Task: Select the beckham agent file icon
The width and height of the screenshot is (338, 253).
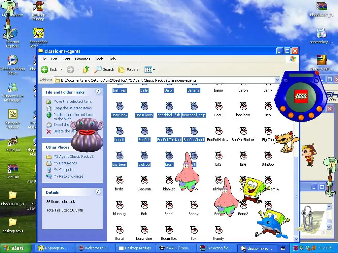Action: [x=243, y=106]
